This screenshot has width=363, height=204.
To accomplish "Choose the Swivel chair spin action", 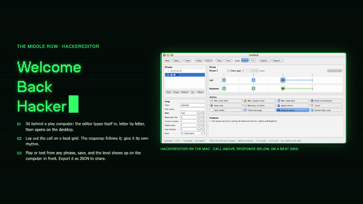I will click(x=326, y=110).
